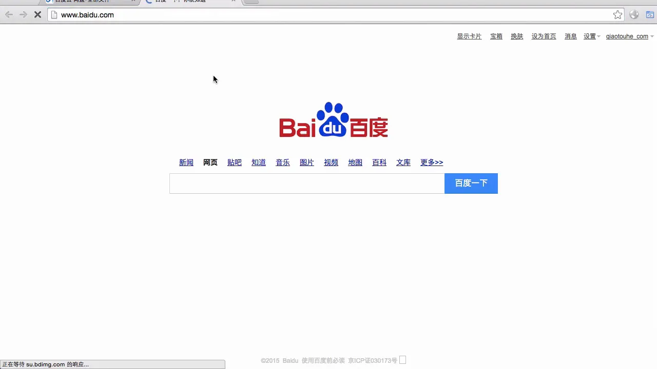
Task: Open 百科 link
Action: pos(379,162)
